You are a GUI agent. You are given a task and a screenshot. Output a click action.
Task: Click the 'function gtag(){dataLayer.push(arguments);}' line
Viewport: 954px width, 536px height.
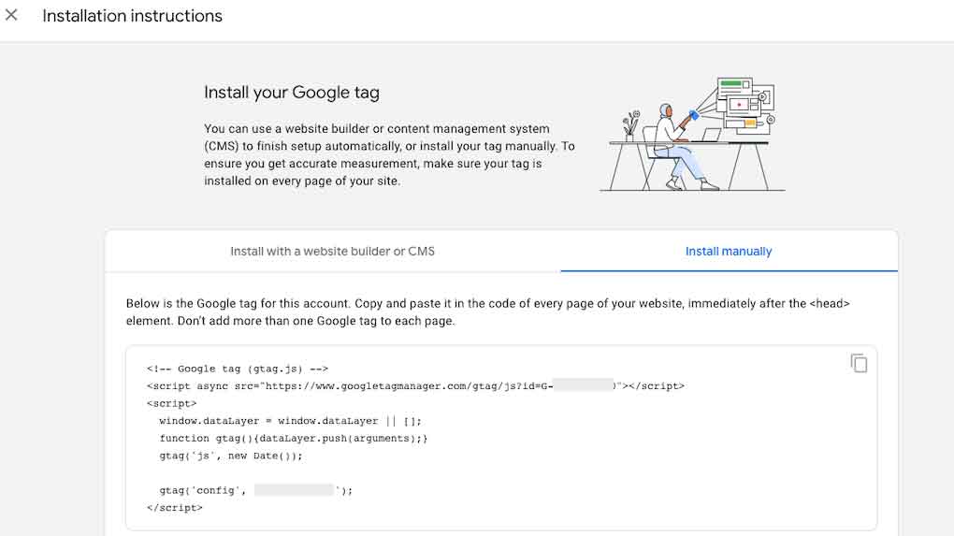[x=294, y=438]
